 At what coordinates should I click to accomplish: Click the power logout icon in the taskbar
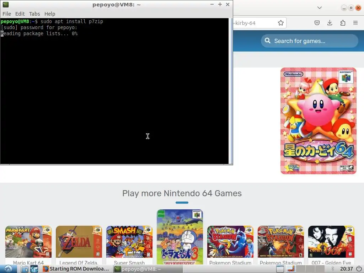(359, 269)
